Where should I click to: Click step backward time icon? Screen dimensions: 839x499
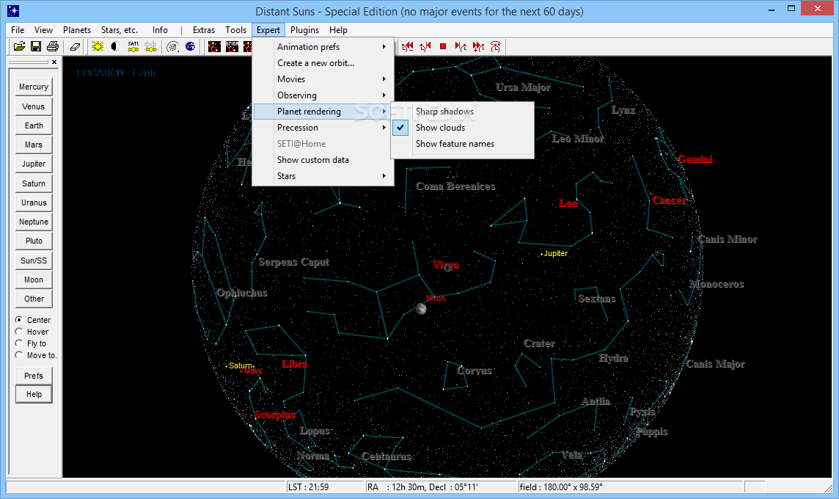coord(425,46)
